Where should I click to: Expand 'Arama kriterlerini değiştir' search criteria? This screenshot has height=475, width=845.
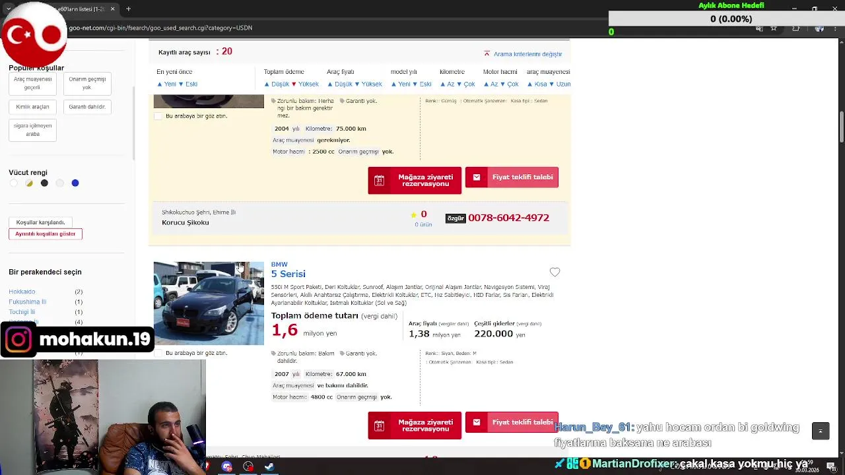point(527,54)
